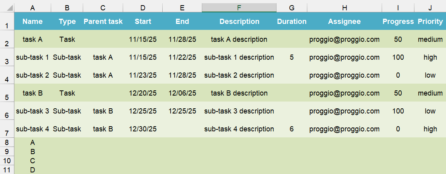Select sub-task 2 priority low cell
Viewport: 446px width, 174px height.
(x=430, y=75)
